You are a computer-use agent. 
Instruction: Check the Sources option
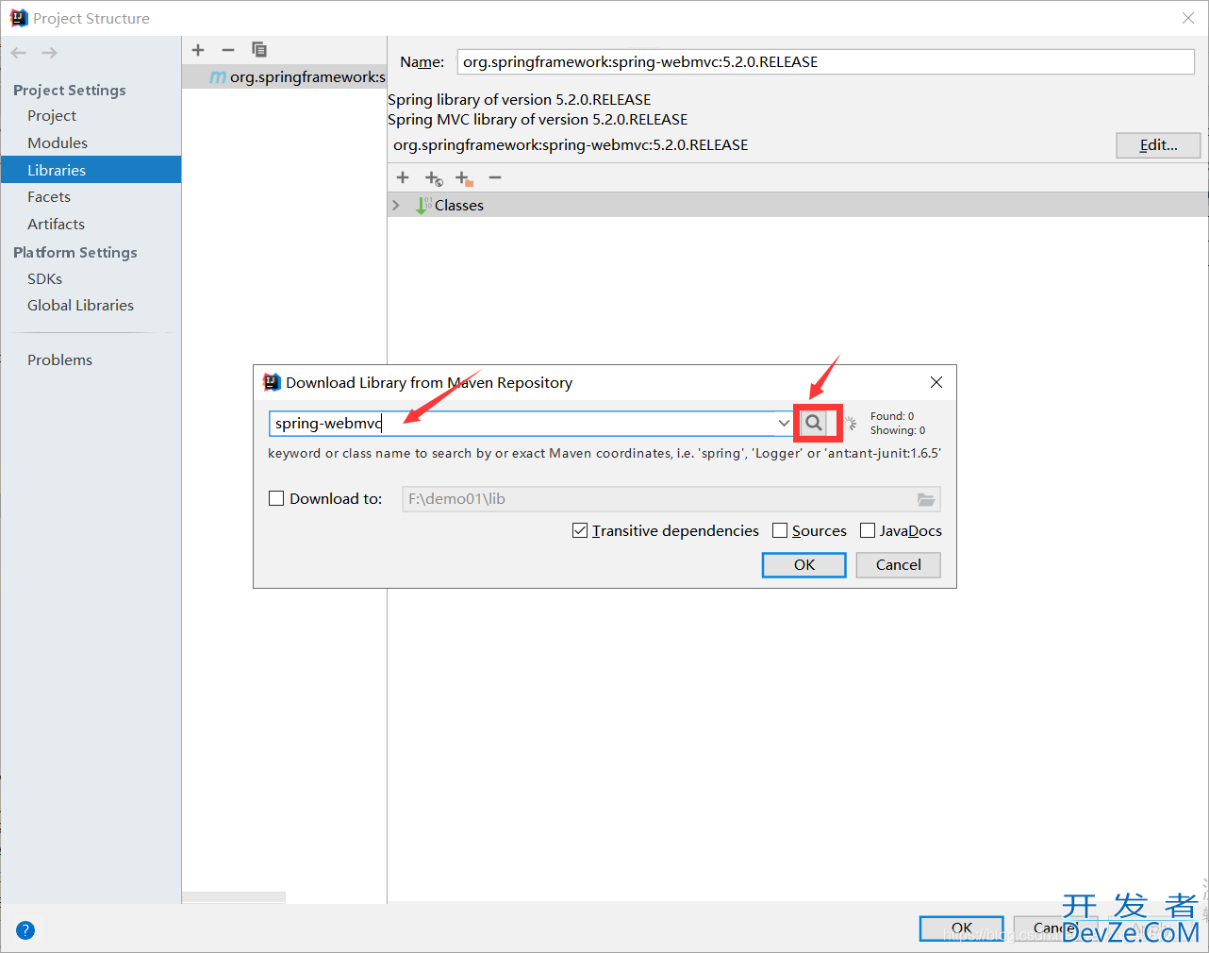click(780, 530)
